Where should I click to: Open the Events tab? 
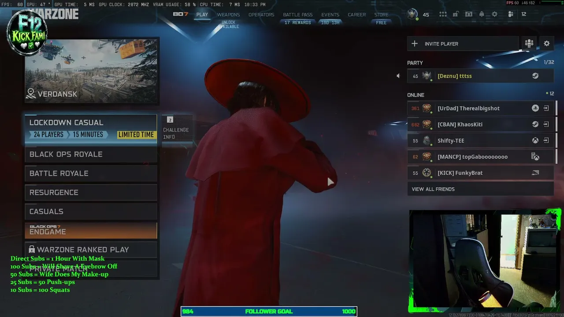click(x=330, y=15)
